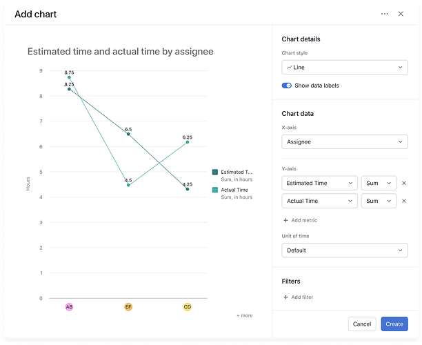
Task: Click the EF assignee avatar
Action: (128, 306)
